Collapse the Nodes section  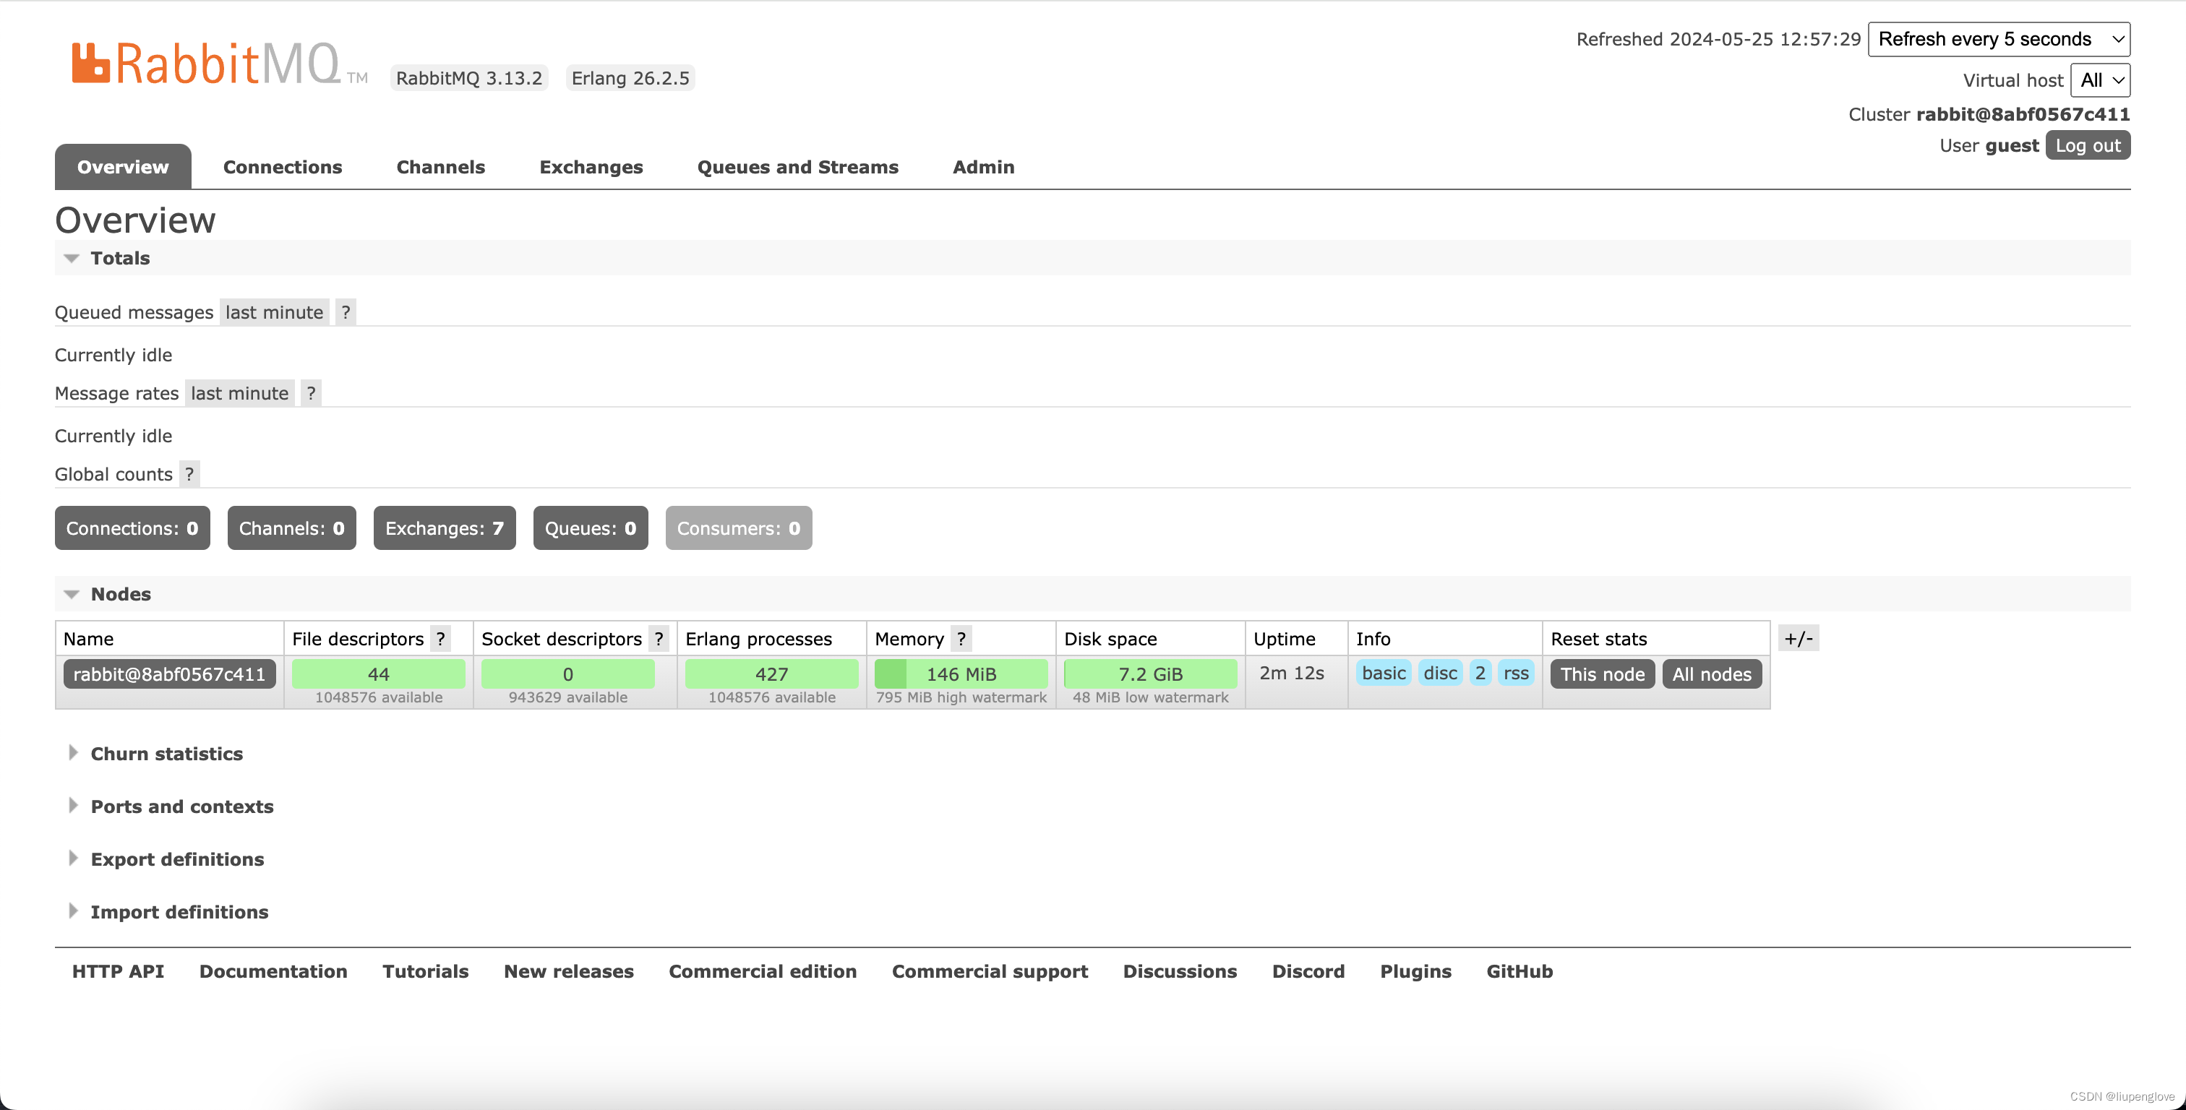point(121,594)
